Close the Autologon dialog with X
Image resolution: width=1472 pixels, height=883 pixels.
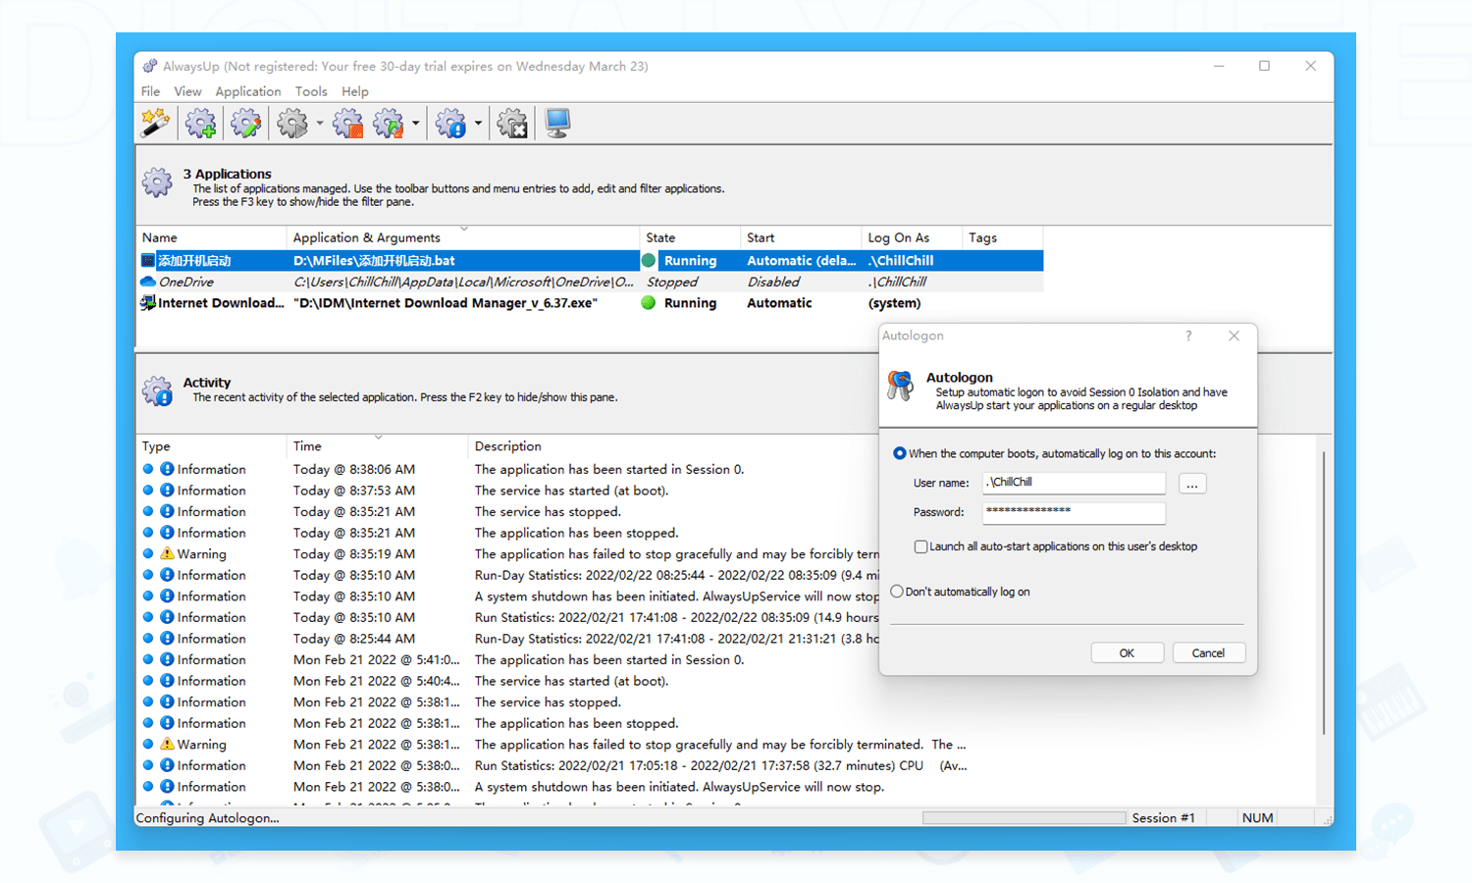pyautogui.click(x=1234, y=336)
